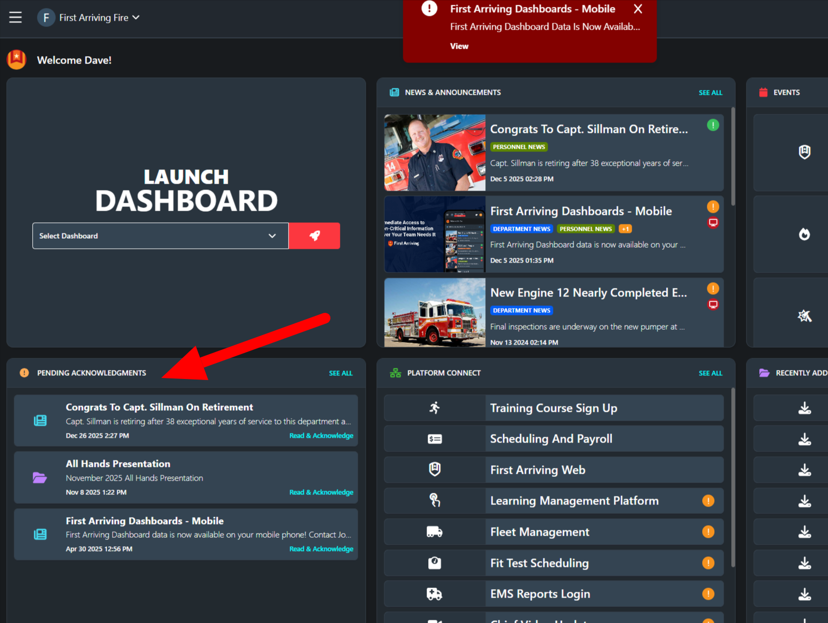This screenshot has width=828, height=623.
Task: Open First Arriving Dashboards mobile news thumbnail
Action: [x=435, y=234]
